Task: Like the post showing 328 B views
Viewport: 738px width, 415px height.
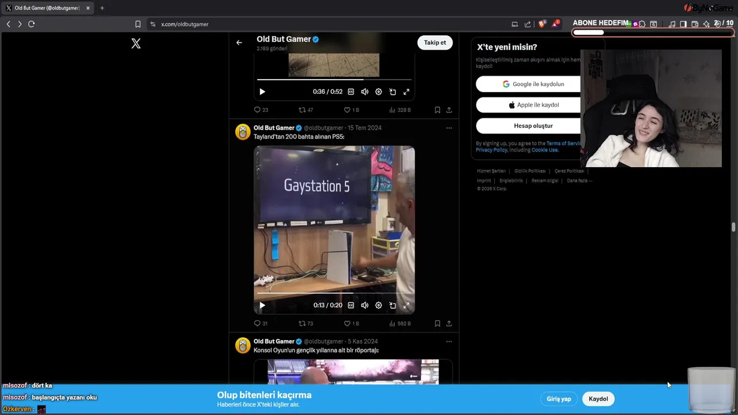Action: [351, 110]
